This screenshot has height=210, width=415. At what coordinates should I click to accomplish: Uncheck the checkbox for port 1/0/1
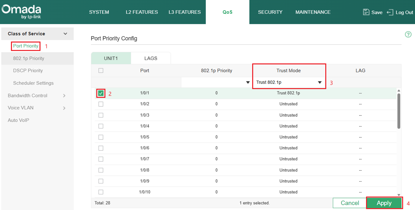pyautogui.click(x=101, y=93)
